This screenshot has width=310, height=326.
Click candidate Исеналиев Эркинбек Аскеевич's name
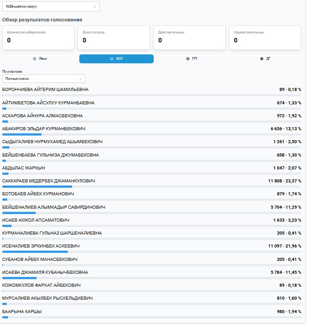pyautogui.click(x=41, y=246)
